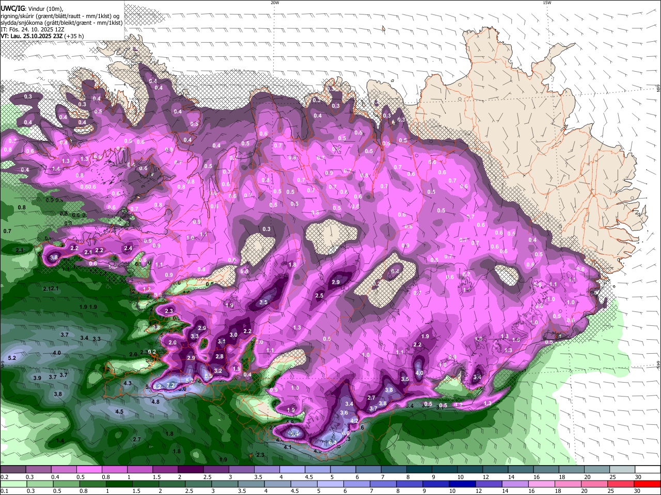
Task: Select the 'IT: Fös. 24. 10. 2025 12Z' line
Action: tap(33, 29)
